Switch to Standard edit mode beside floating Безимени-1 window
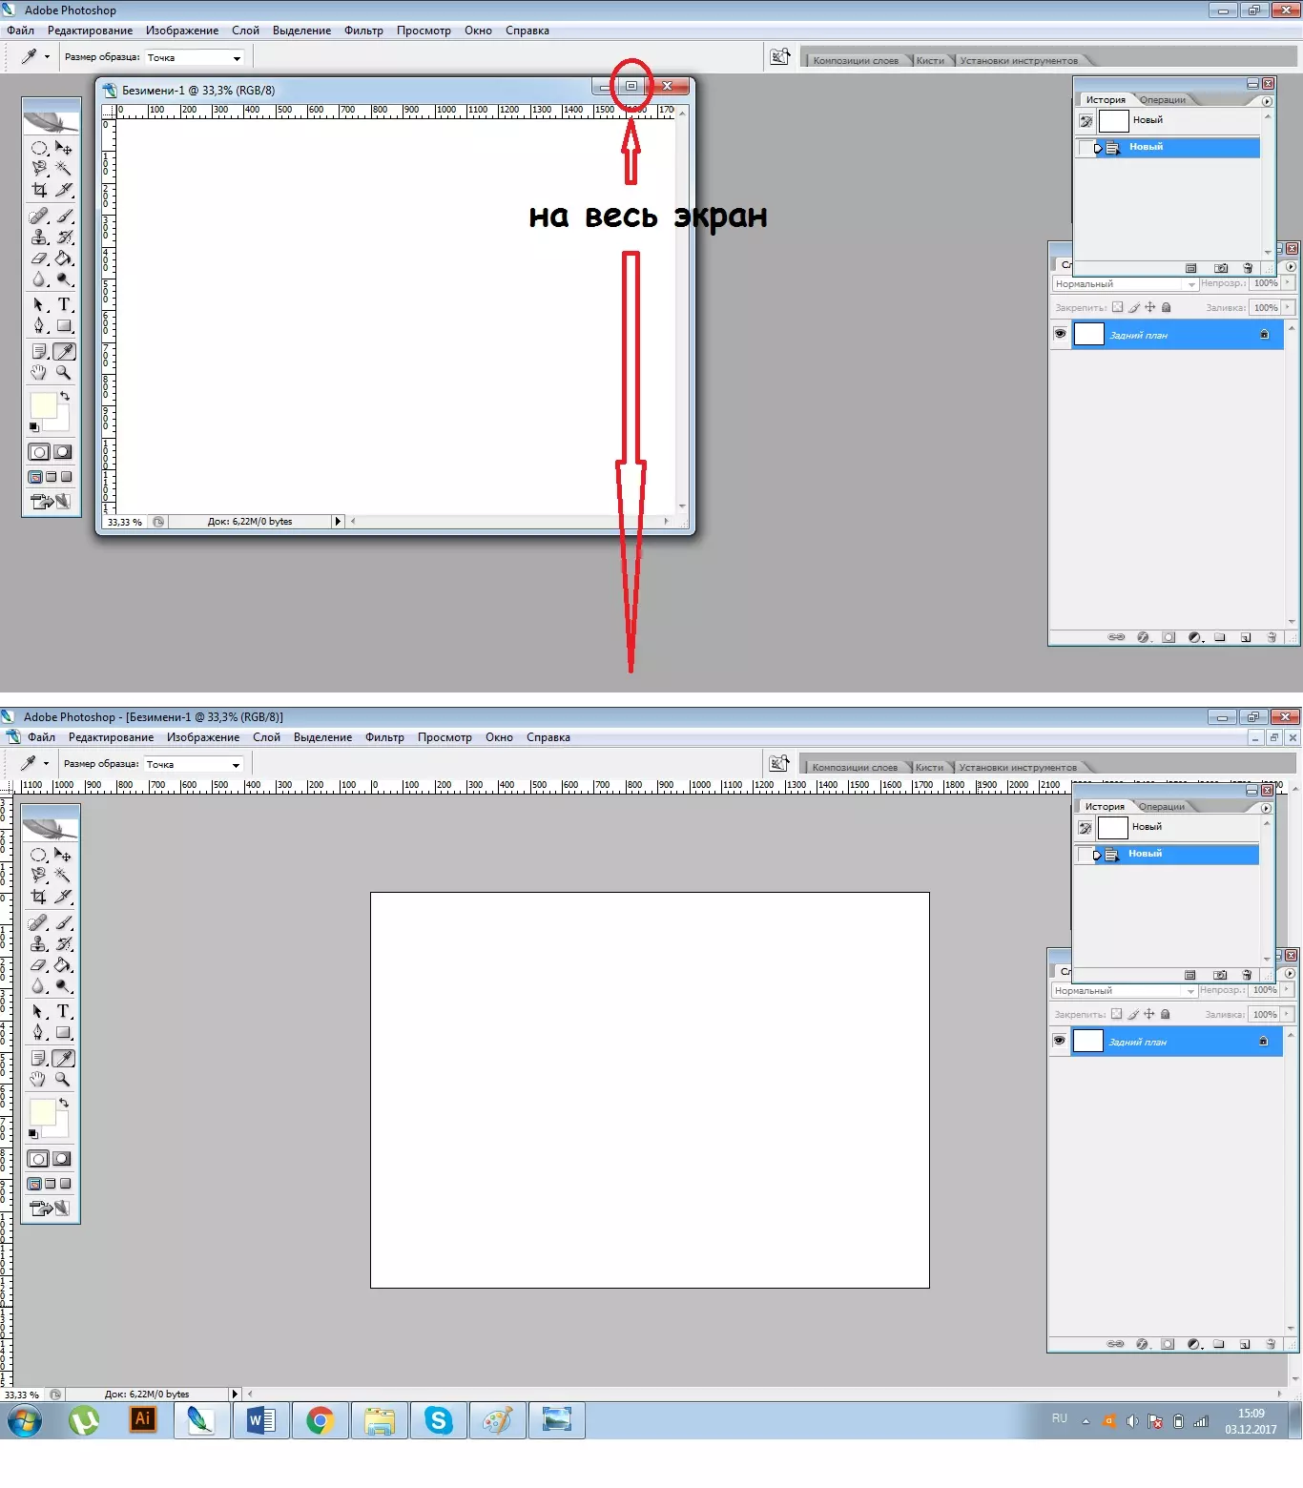This screenshot has width=1303, height=1488. [x=39, y=452]
